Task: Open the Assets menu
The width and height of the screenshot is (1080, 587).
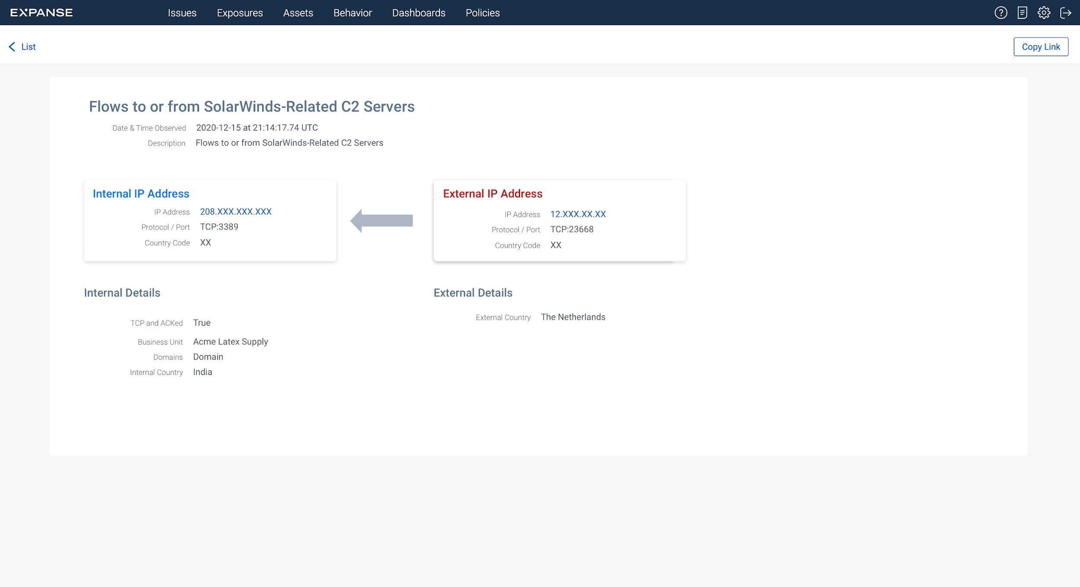Action: [x=298, y=13]
